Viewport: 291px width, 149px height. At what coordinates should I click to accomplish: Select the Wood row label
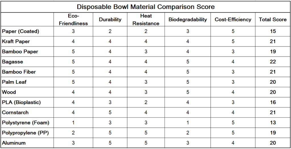(x=9, y=92)
